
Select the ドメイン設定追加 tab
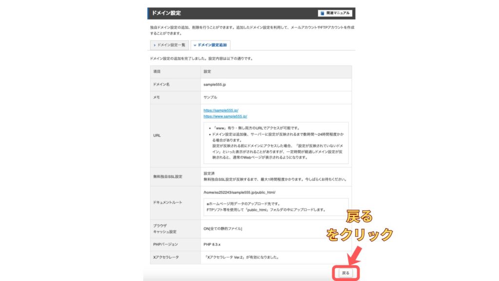click(x=210, y=45)
